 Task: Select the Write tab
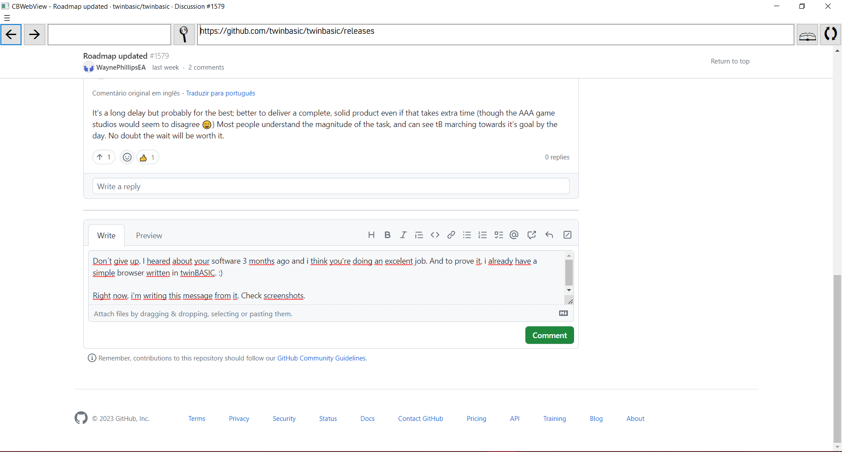click(x=106, y=235)
